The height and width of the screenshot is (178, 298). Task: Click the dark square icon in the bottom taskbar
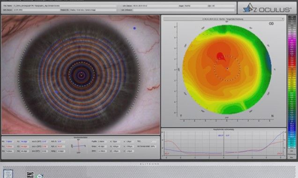(30, 175)
